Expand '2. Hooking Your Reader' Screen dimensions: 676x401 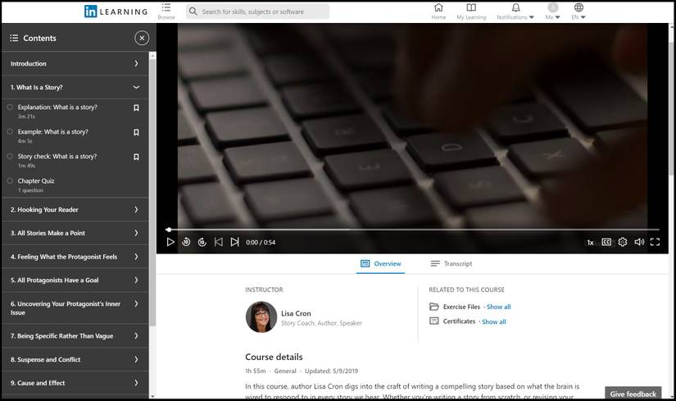pos(75,210)
